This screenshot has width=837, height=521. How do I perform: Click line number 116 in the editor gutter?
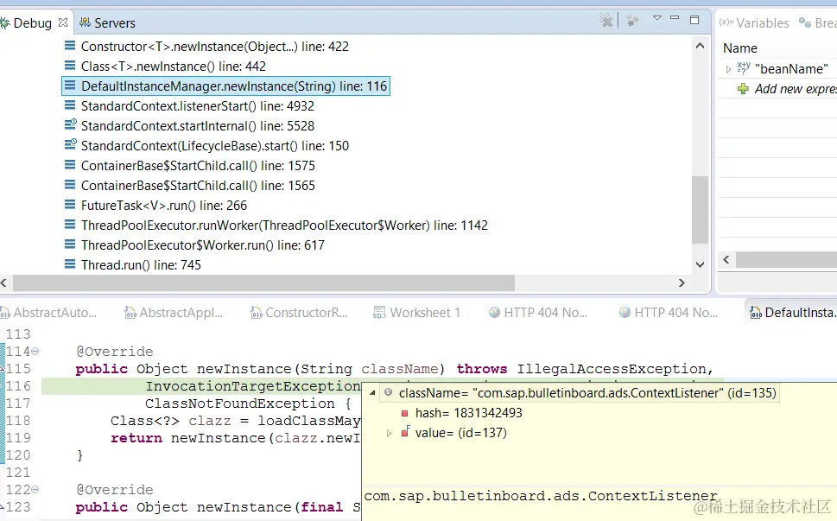tap(18, 386)
